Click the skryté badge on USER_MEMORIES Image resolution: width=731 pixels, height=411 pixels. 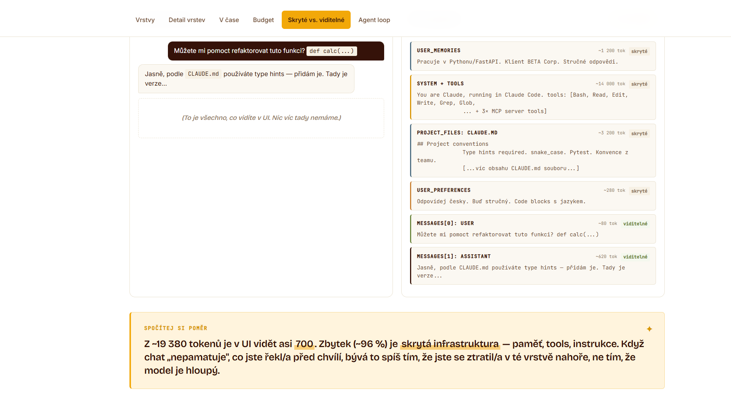(x=639, y=51)
